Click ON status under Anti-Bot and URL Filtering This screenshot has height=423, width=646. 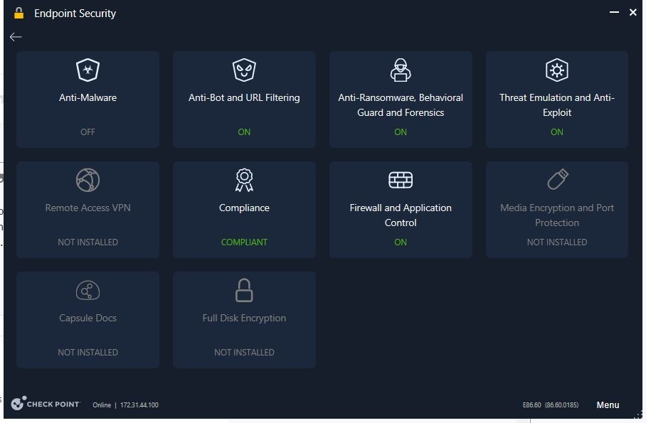(x=244, y=132)
